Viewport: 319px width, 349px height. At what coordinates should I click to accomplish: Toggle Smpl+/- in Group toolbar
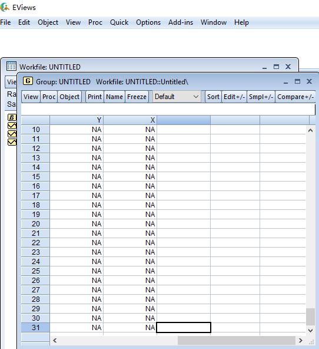pos(261,97)
